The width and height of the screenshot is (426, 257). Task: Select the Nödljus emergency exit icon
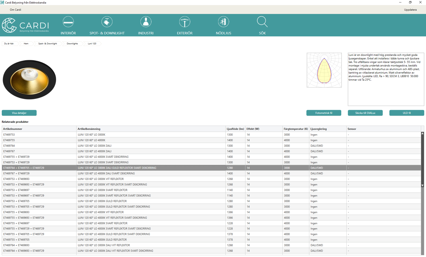223,22
